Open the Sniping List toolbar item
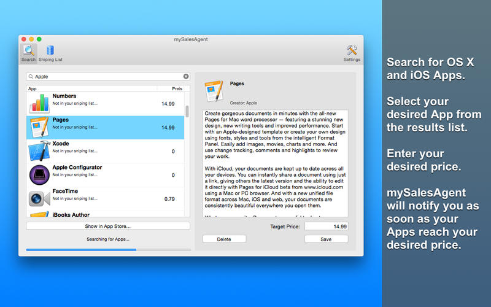491x307 pixels. [50, 53]
